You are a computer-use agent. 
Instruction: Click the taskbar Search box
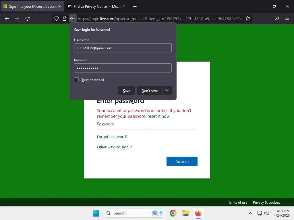point(134,213)
